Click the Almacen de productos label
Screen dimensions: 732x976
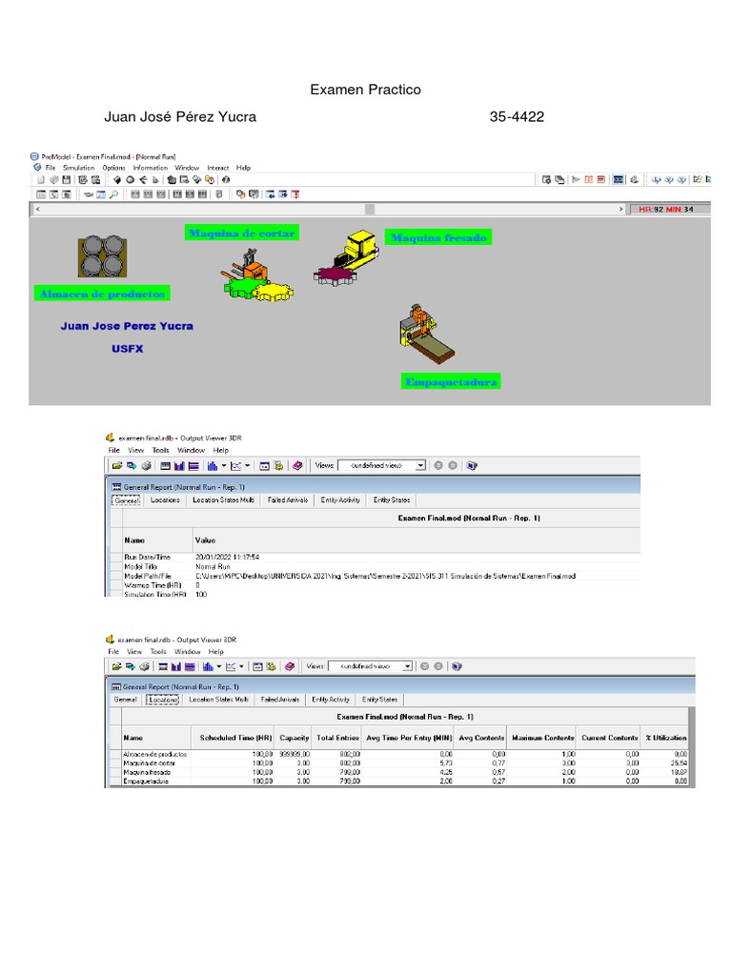click(x=102, y=294)
